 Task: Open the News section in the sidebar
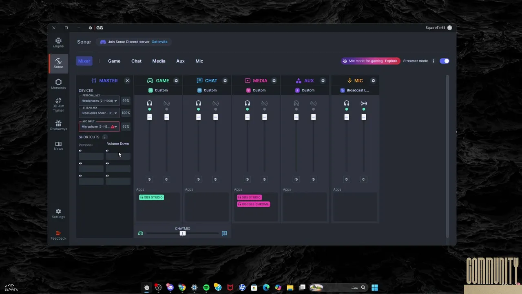click(58, 146)
